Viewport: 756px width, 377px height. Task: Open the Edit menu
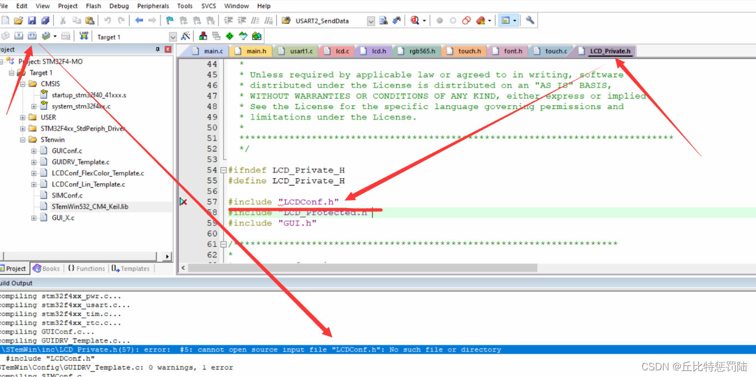[22, 6]
